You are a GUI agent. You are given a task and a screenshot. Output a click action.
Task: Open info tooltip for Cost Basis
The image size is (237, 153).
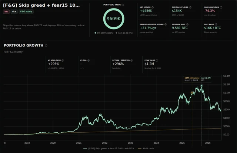216,24
